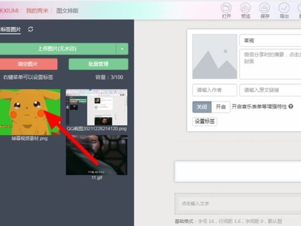Click the cover image placeholder
The image size is (301, 226).
(x=214, y=57)
